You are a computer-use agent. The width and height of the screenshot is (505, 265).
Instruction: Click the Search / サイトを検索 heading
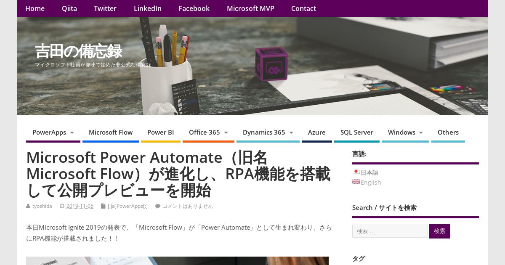pyautogui.click(x=384, y=208)
